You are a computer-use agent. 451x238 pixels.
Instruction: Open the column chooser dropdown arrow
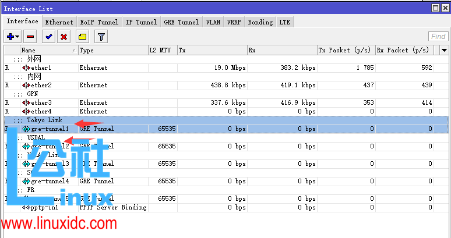tap(445, 50)
